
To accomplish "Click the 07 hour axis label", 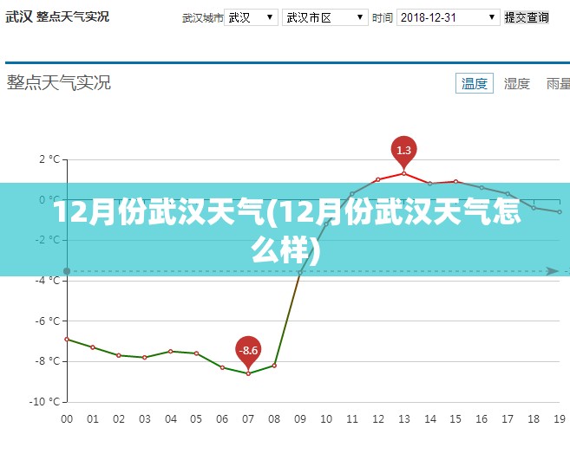I will pyautogui.click(x=248, y=419).
